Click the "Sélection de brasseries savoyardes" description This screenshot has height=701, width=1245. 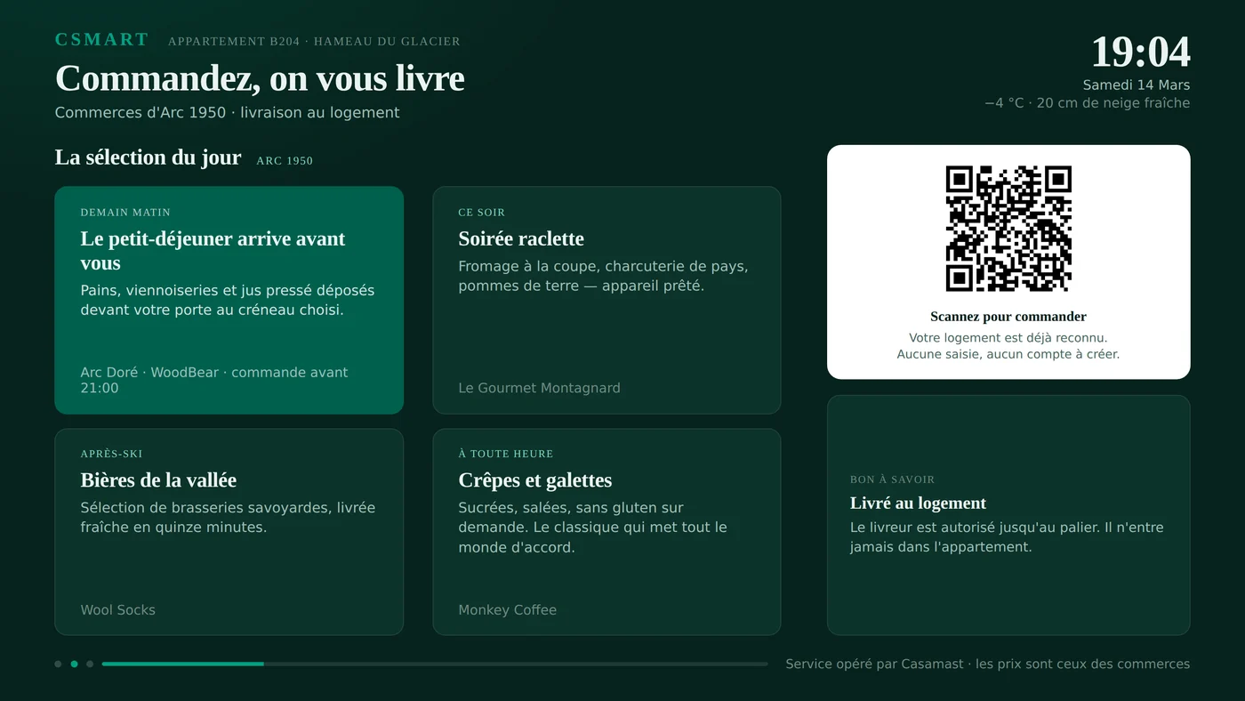[228, 518]
